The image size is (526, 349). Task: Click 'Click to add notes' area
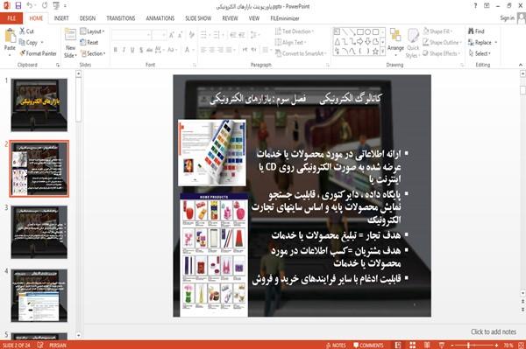[493, 332]
